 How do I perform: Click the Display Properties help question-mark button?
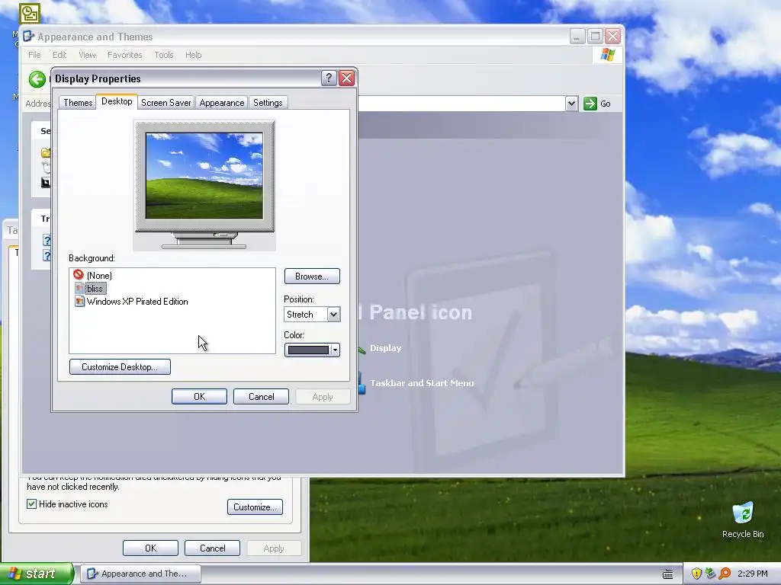coord(329,78)
